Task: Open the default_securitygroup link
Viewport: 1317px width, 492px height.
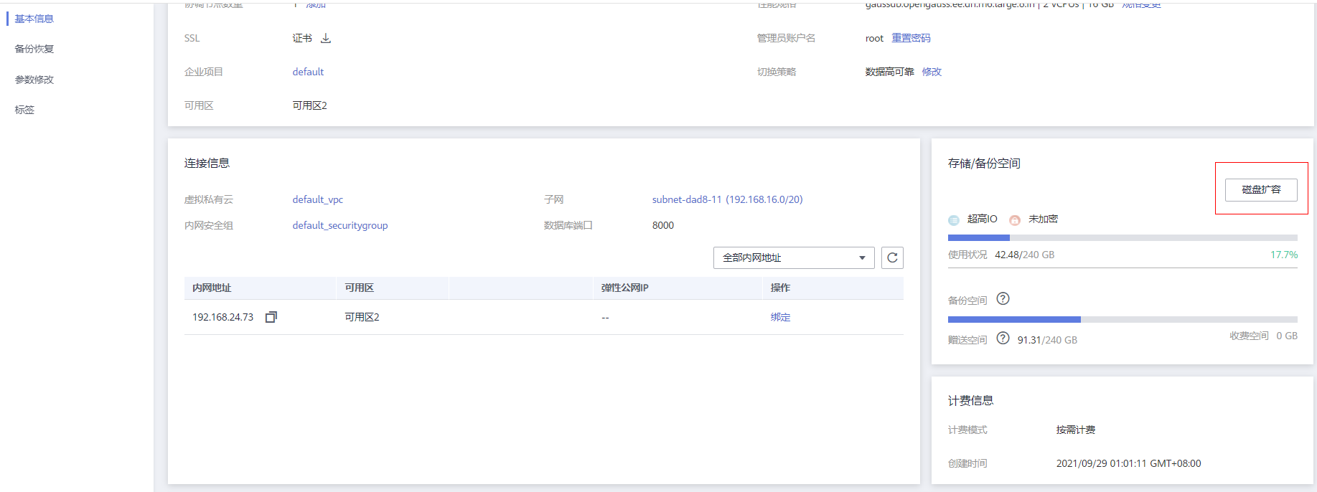Action: [x=340, y=225]
